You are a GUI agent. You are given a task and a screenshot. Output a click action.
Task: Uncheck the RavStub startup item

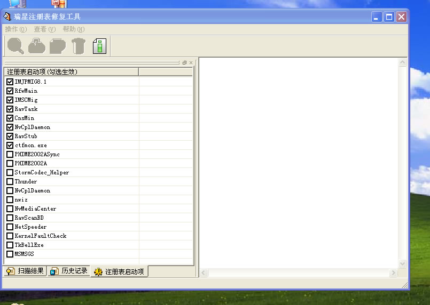pos(10,136)
